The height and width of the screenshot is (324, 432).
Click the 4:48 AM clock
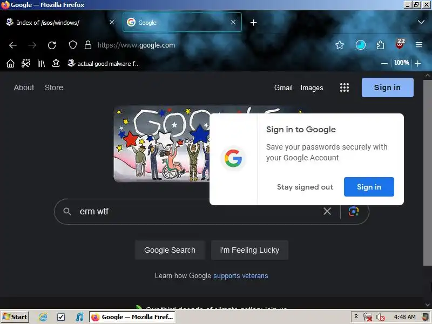pos(404,317)
